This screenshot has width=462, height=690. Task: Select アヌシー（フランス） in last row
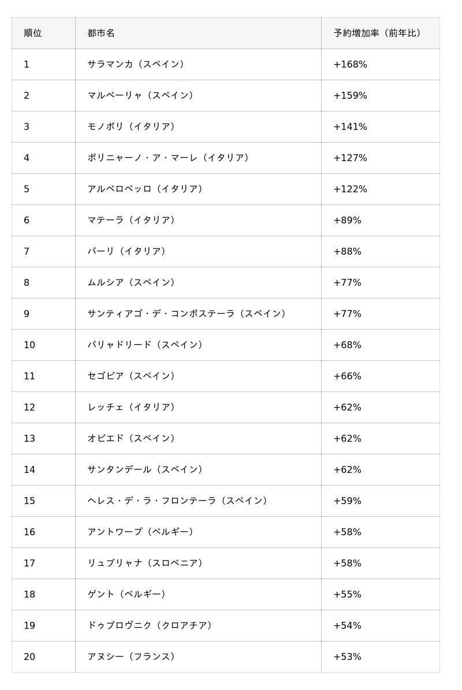pyautogui.click(x=133, y=657)
